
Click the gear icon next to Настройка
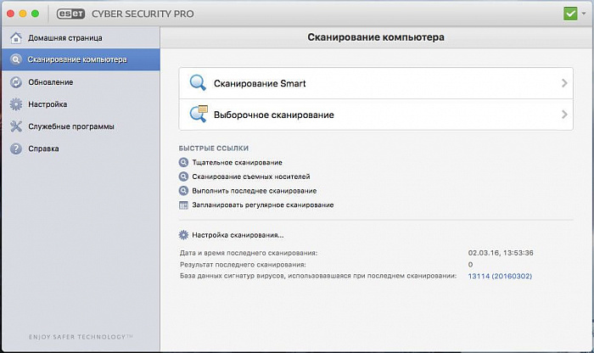coord(15,104)
